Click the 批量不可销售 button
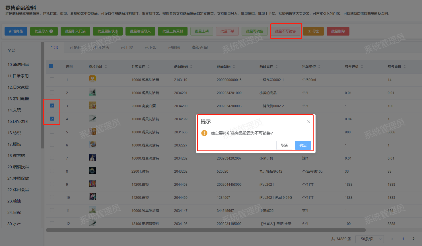This screenshot has height=246, width=422. [x=285, y=31]
